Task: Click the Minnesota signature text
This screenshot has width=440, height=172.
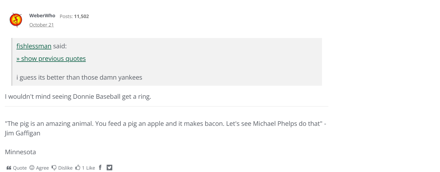Action: (20, 152)
